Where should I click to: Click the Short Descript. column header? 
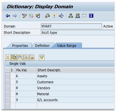tap(76, 70)
